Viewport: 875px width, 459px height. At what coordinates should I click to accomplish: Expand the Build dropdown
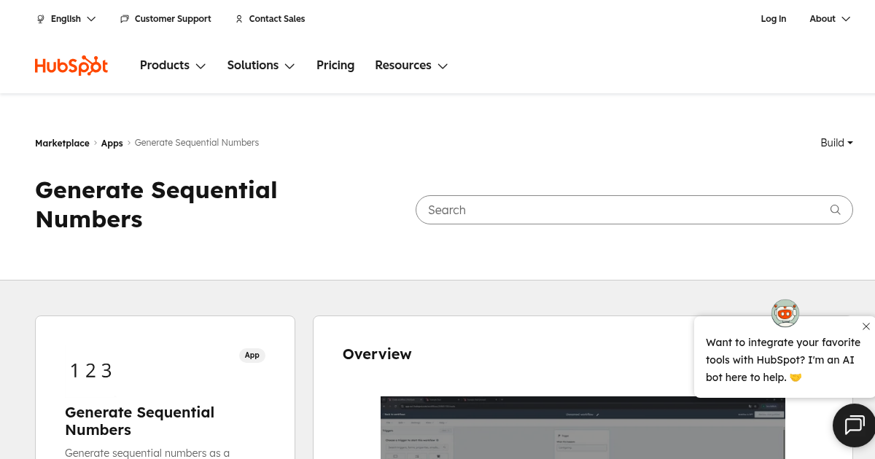(x=836, y=143)
